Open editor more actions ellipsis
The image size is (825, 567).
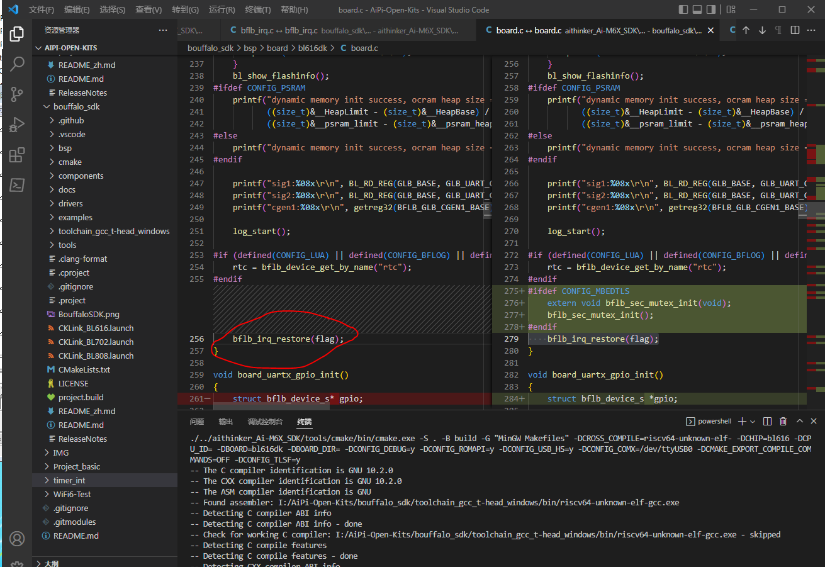[x=811, y=30]
